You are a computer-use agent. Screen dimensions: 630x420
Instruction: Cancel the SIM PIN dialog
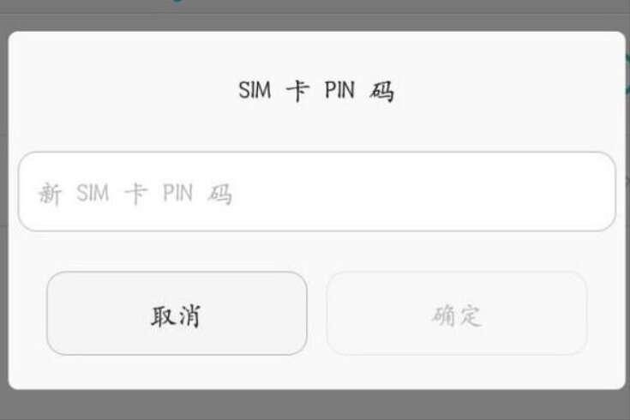click(x=177, y=313)
